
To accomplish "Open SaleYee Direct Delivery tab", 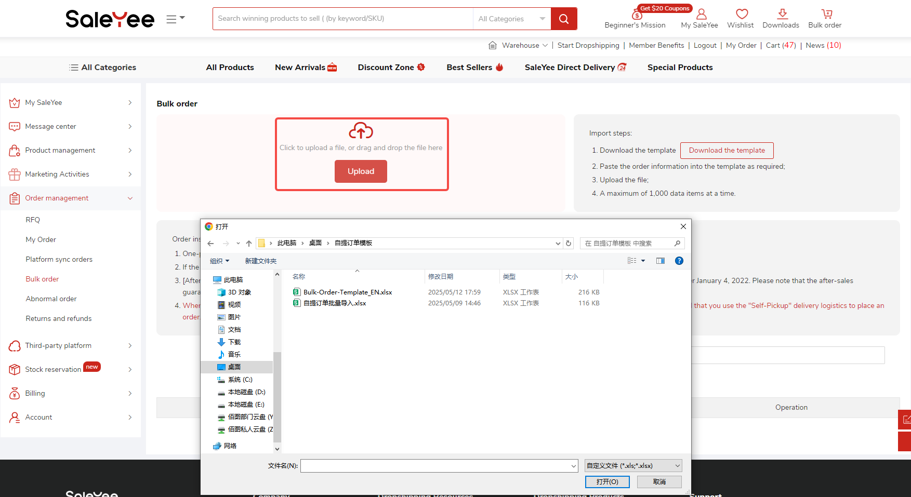I will [x=576, y=67].
